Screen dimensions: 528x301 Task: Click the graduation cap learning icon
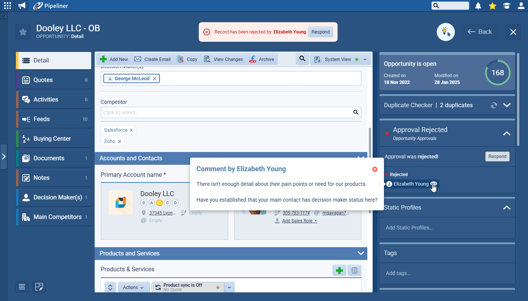coord(507,6)
